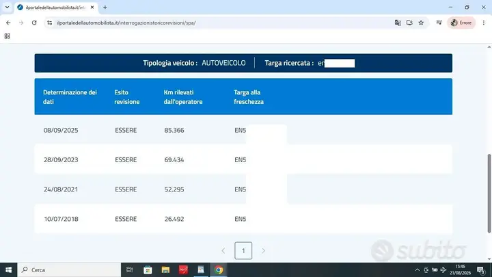Open Windows Start menu
The image size is (492, 277).
point(8,269)
